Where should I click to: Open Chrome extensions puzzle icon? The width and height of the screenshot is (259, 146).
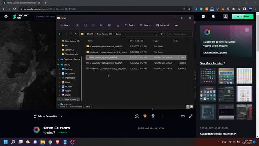(234, 9)
